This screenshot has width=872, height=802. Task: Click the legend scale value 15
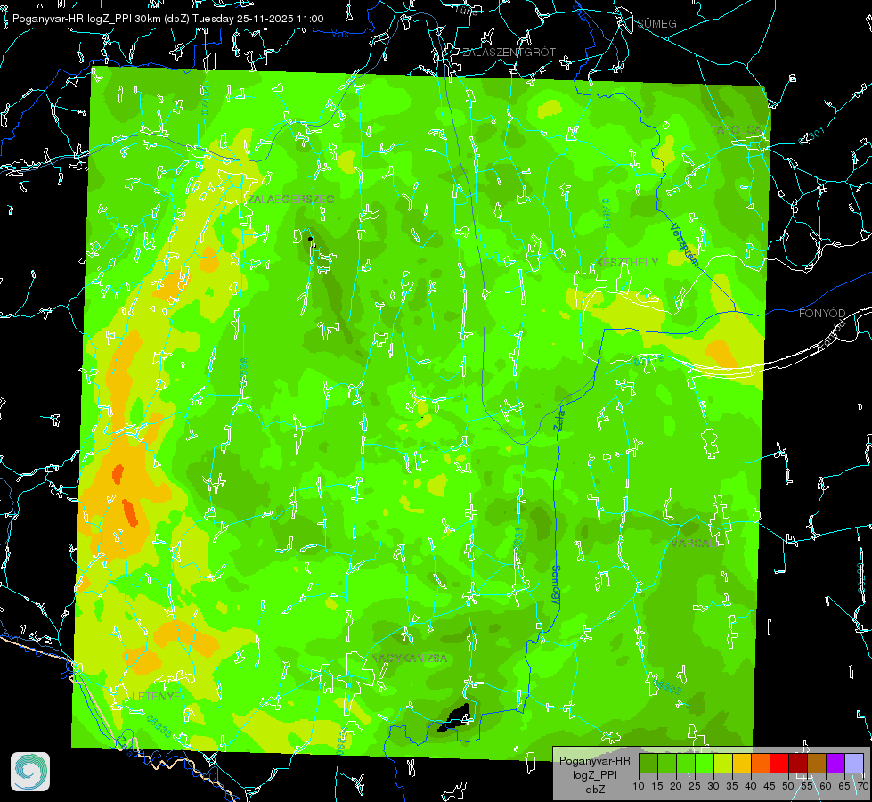click(x=657, y=786)
